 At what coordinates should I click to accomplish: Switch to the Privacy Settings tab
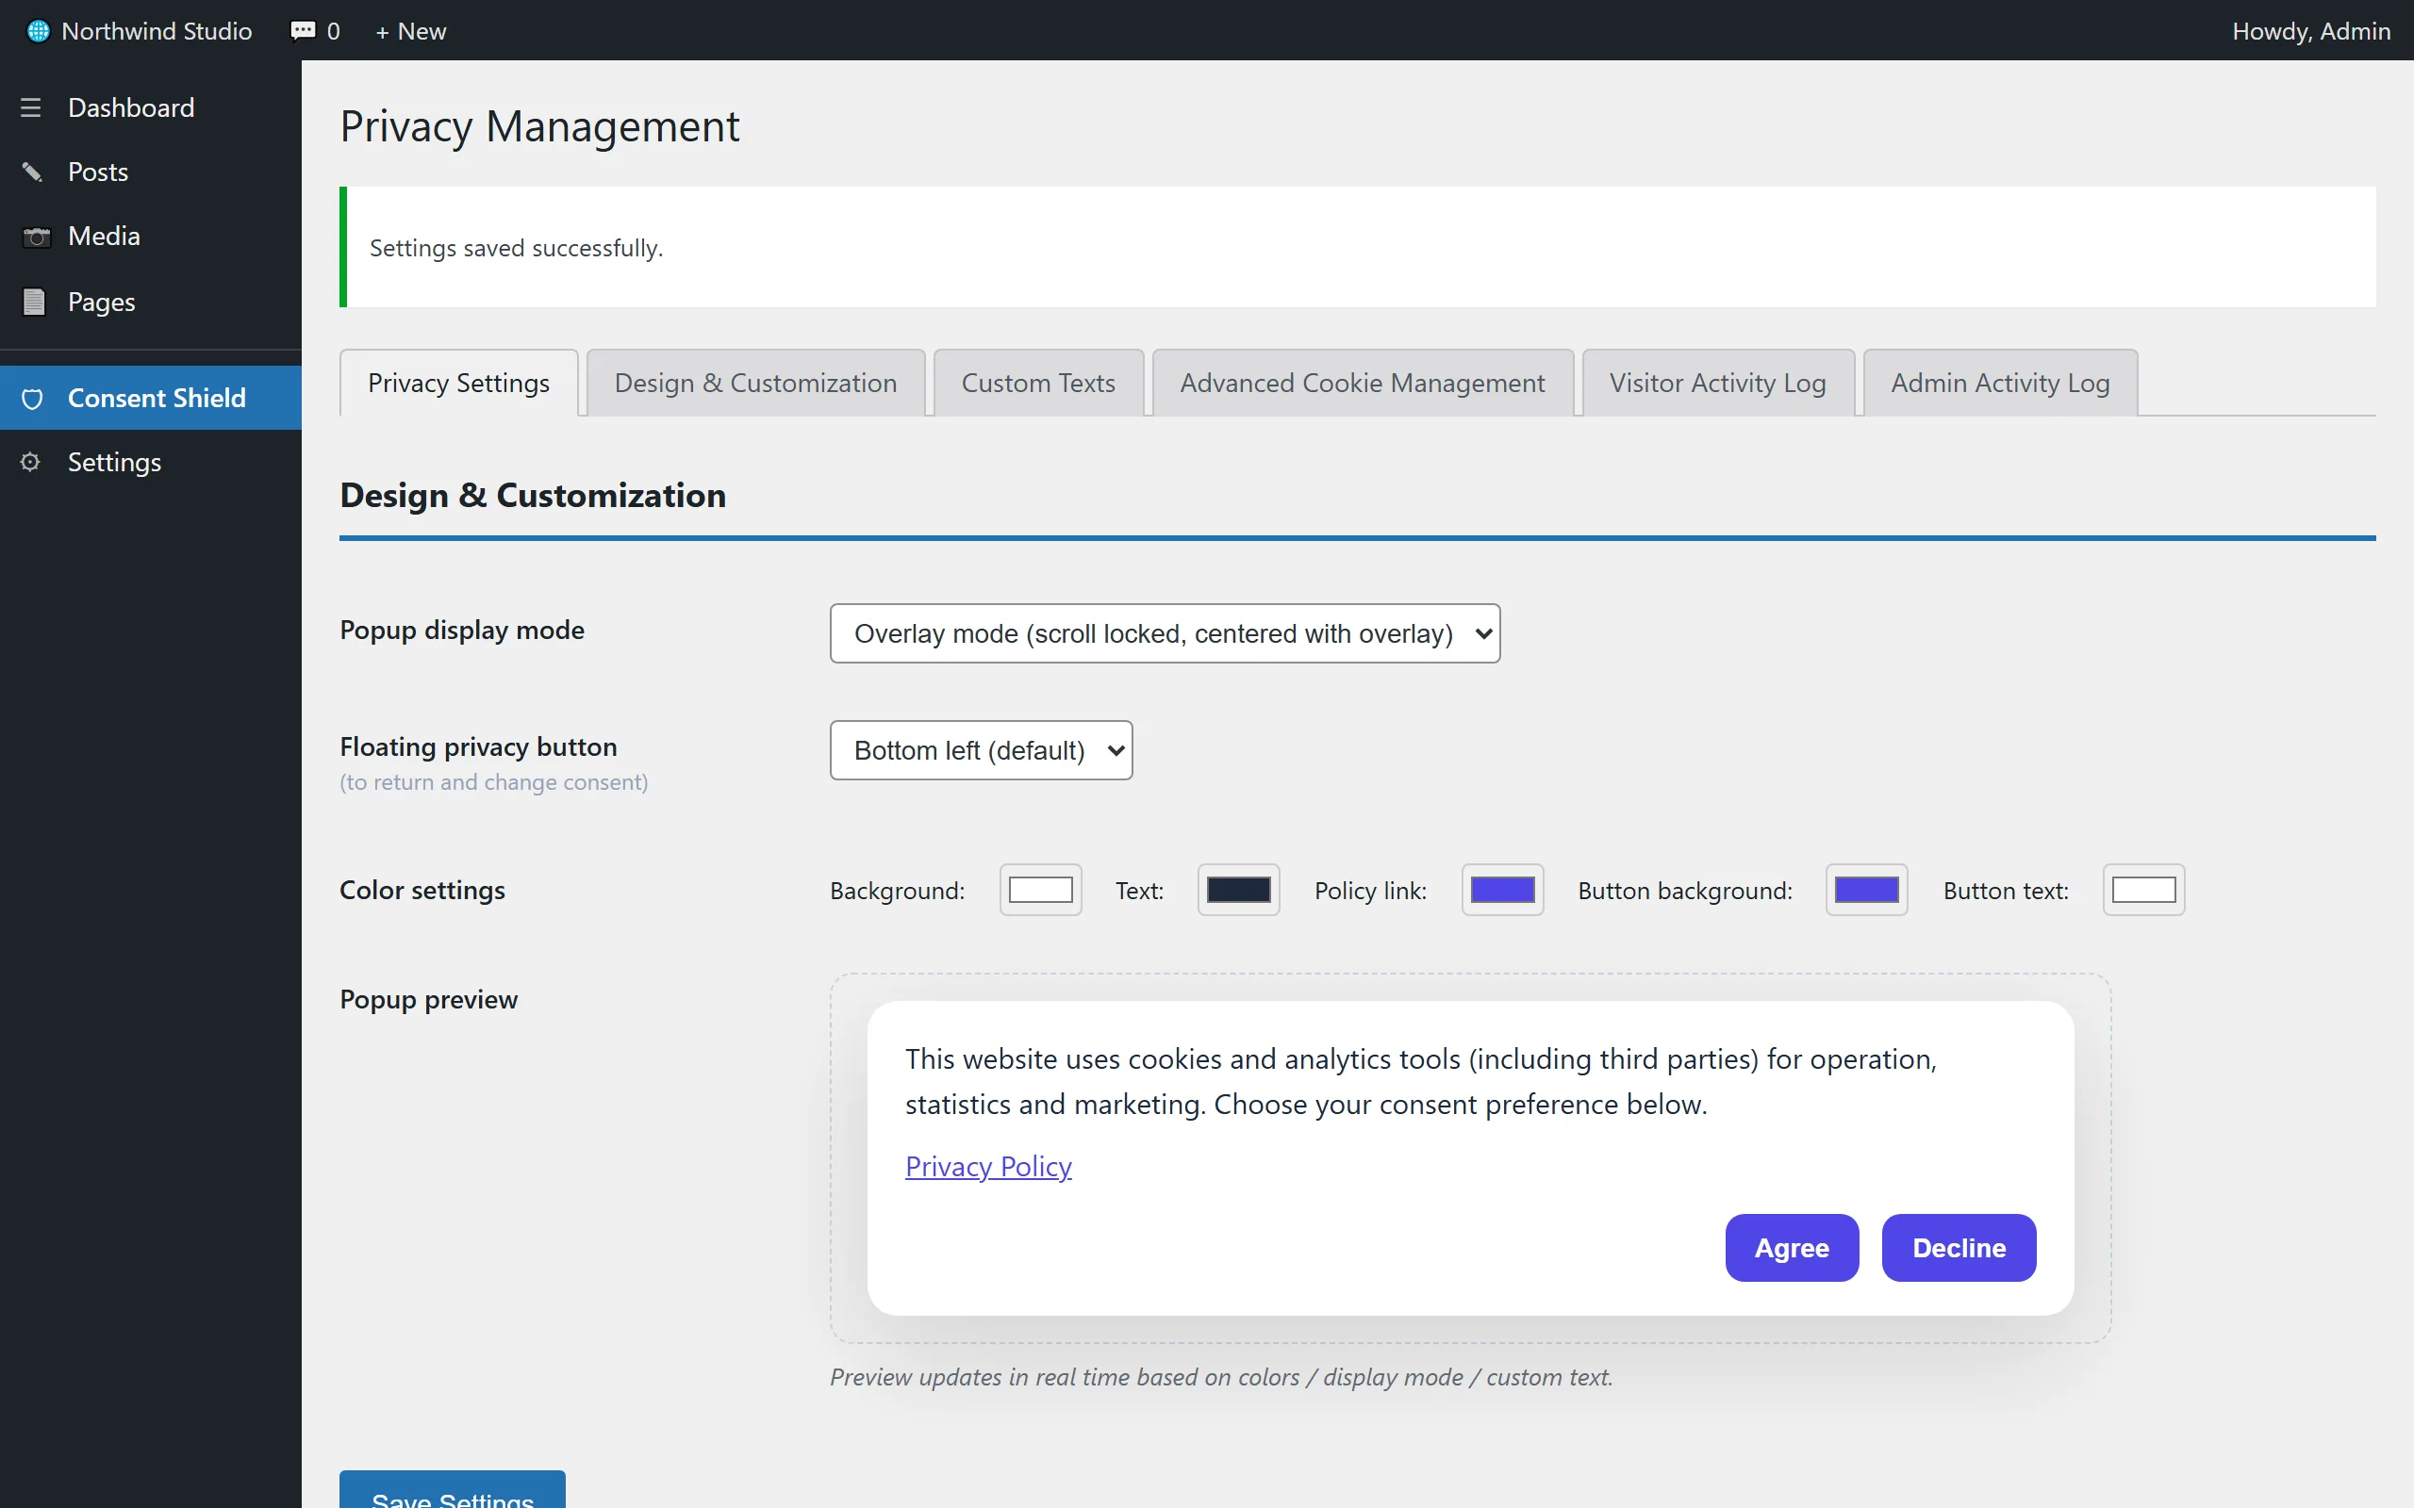coord(459,383)
